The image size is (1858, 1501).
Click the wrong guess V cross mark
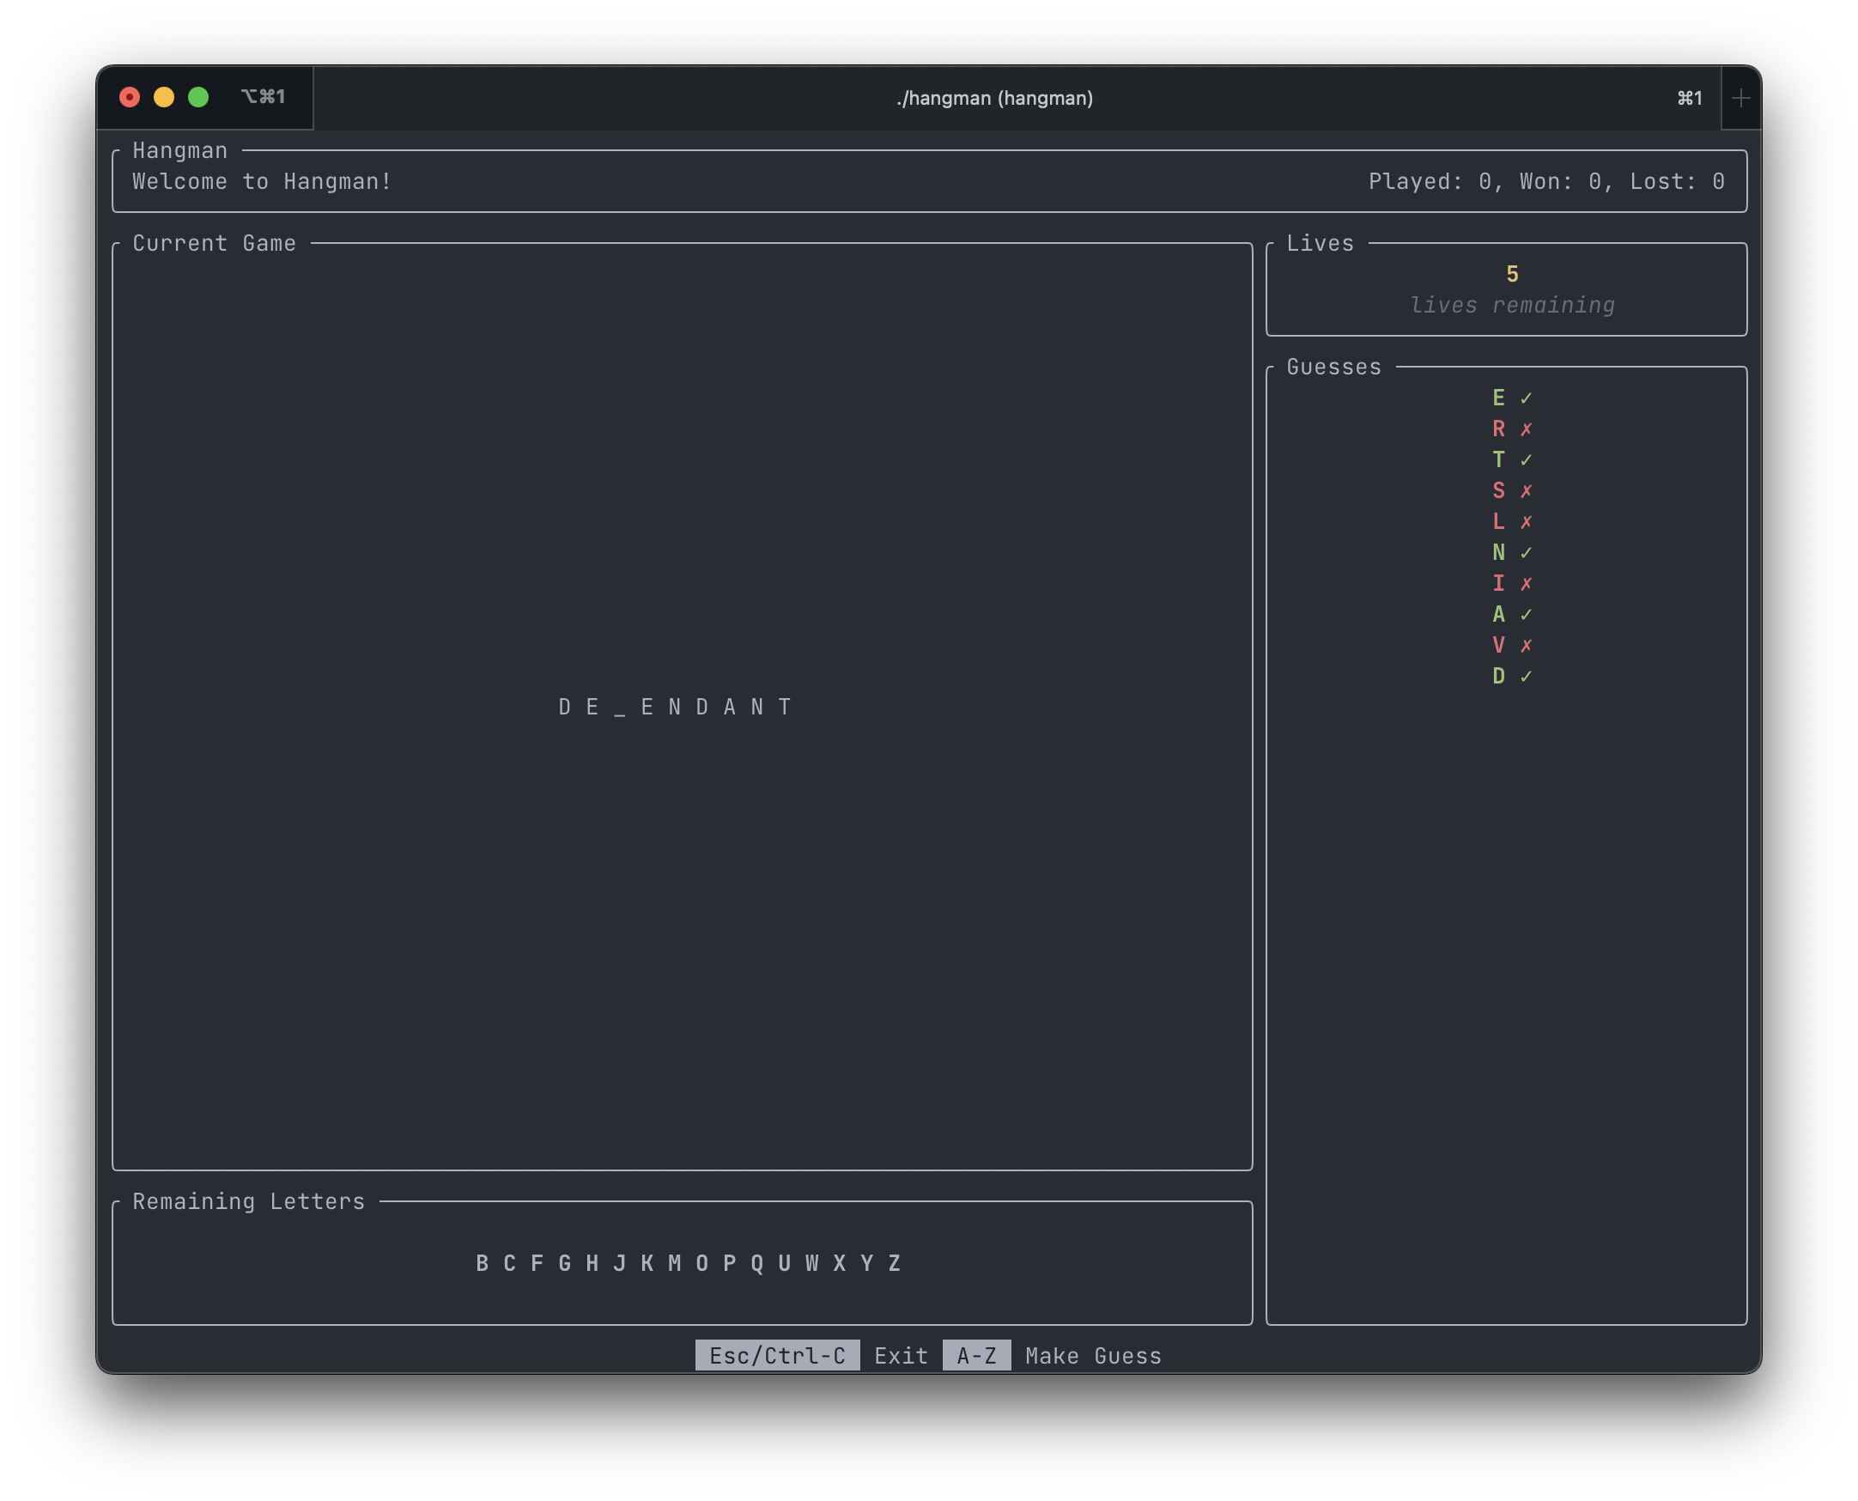(1527, 645)
